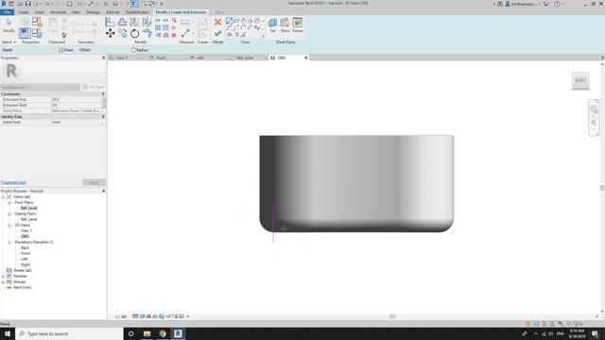
Task: Collapse the Ceiling Plans node
Action: pyautogui.click(x=9, y=213)
